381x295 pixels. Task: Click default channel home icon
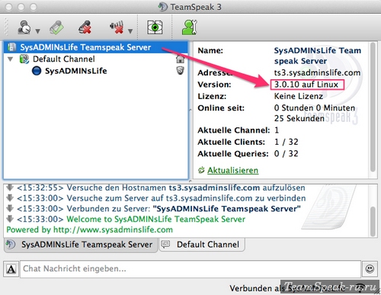pos(180,59)
